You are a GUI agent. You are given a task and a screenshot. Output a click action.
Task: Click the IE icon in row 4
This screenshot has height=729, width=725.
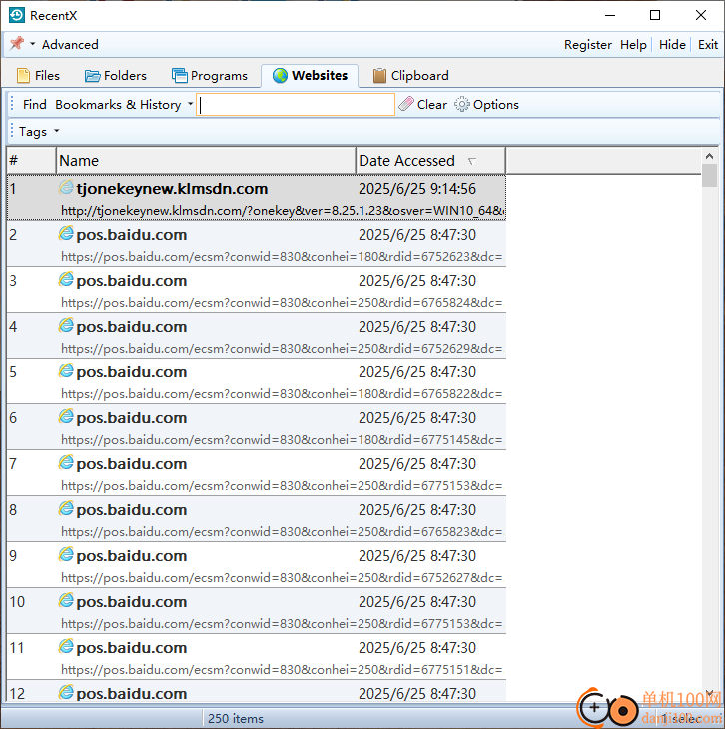pos(66,325)
